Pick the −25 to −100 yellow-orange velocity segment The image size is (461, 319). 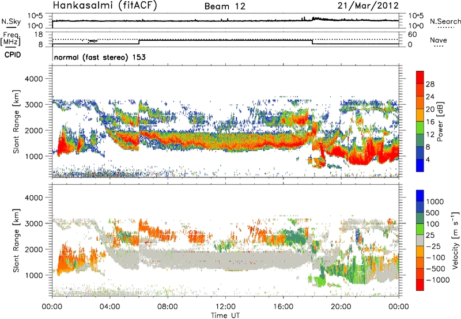pyautogui.click(x=420, y=252)
